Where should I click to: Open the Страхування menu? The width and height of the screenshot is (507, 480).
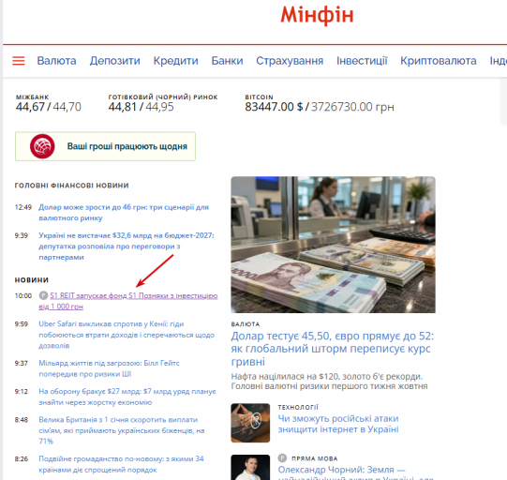(x=290, y=61)
